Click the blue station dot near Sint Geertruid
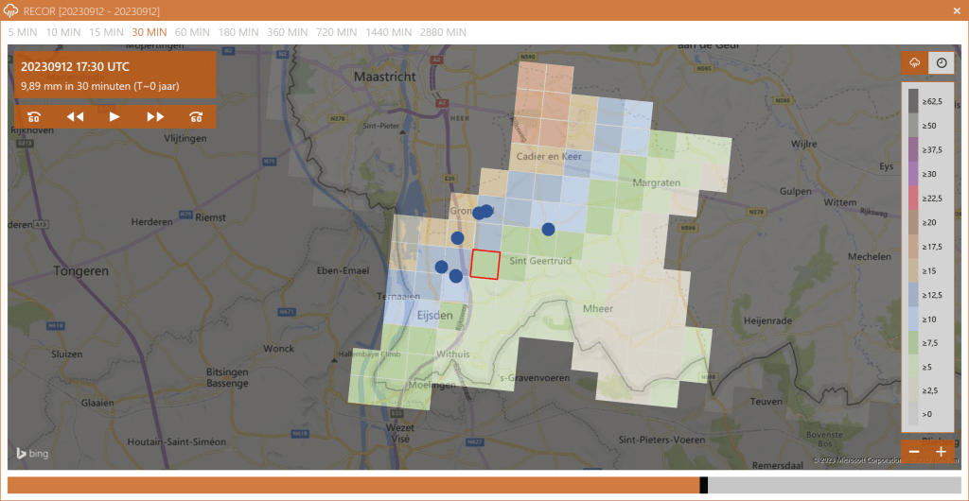Viewport: 969px width, 501px height. (548, 229)
